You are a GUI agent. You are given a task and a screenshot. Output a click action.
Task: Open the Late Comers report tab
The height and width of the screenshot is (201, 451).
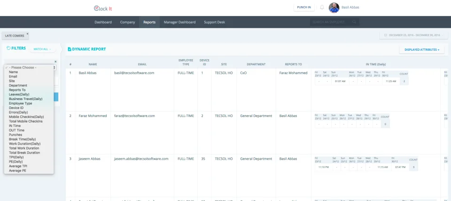[x=15, y=36]
